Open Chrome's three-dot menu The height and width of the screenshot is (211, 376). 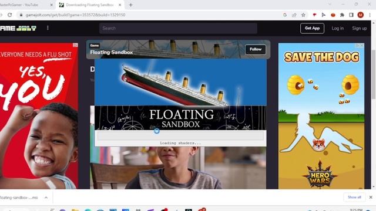370,15
